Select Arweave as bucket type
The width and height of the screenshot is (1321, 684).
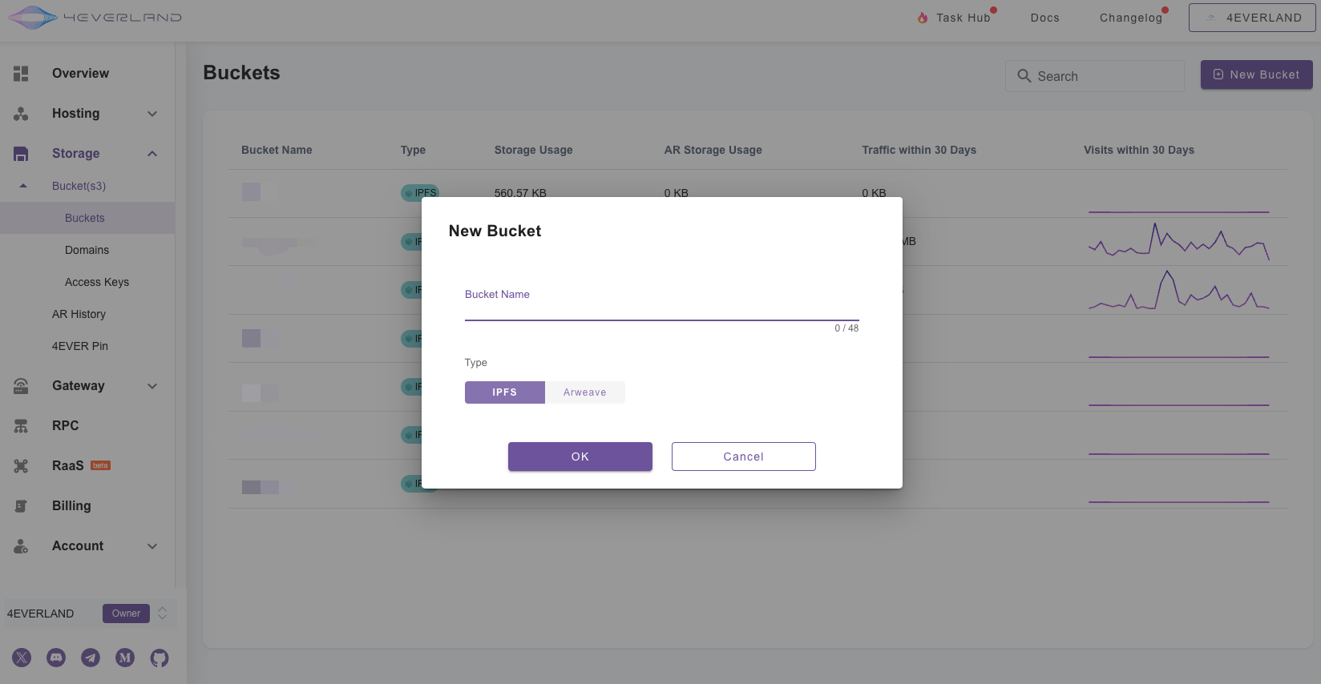click(584, 392)
